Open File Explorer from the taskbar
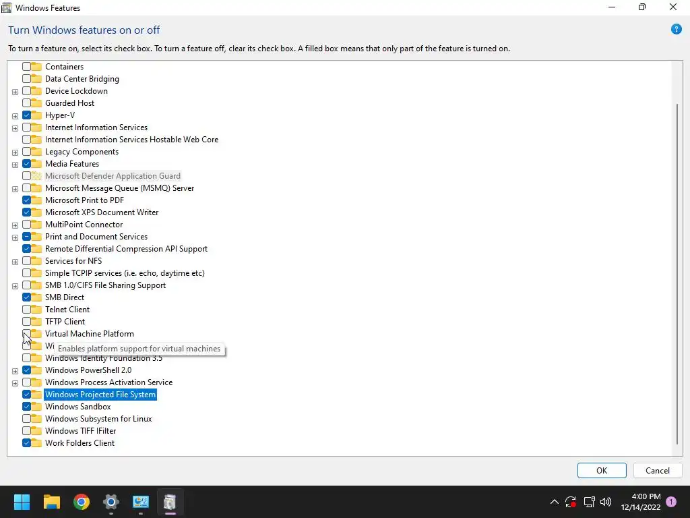The height and width of the screenshot is (518, 690). (x=51, y=502)
